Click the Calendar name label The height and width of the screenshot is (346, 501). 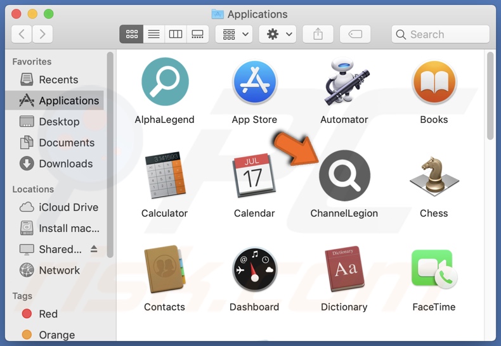[254, 213]
